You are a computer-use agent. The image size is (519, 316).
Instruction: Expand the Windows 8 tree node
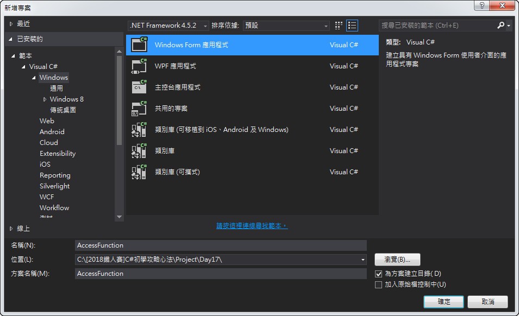tap(45, 99)
